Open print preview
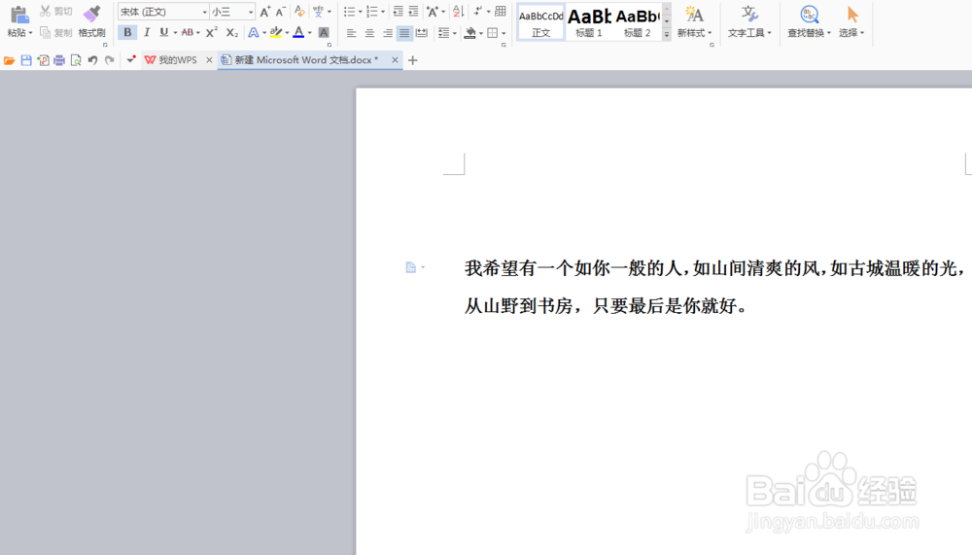 (x=76, y=60)
